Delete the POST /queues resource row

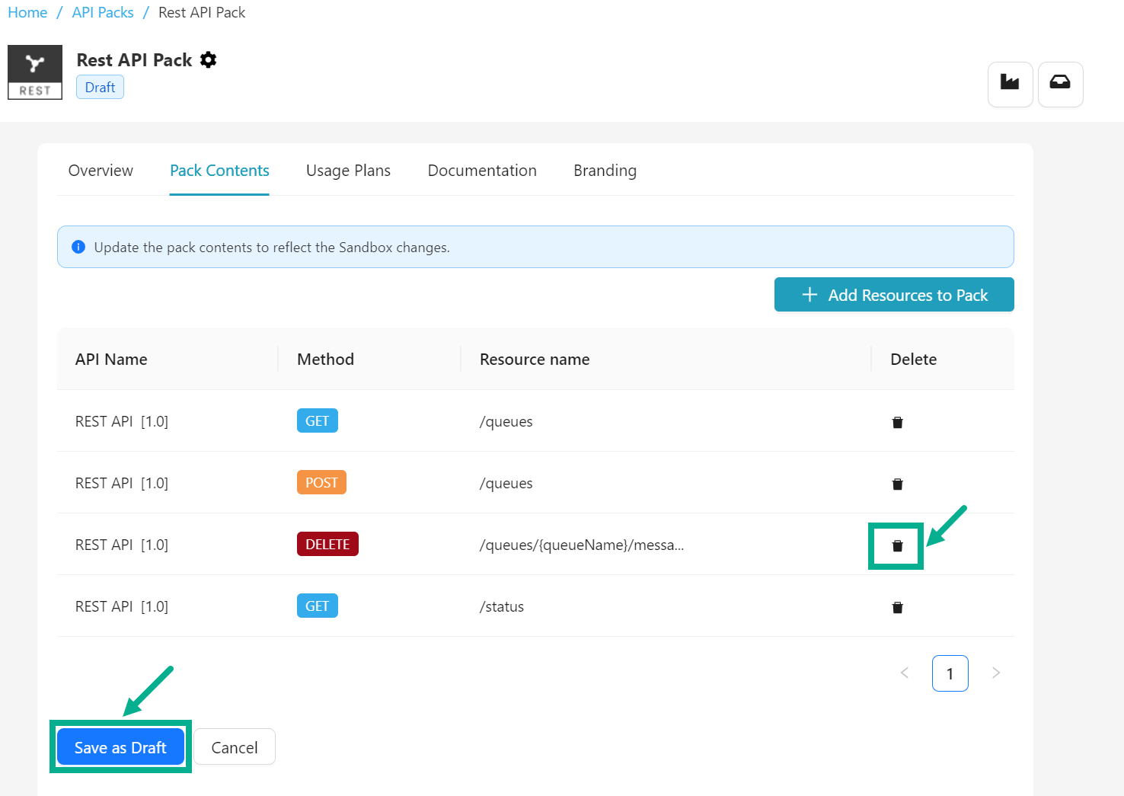897,484
